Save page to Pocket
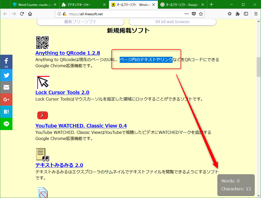 pos(194,14)
